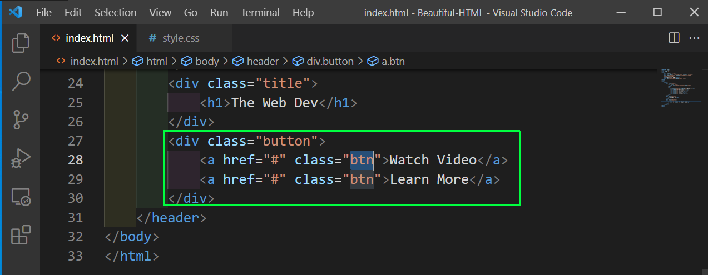Open the Help menu
Screen dimensions: 708x275
click(x=303, y=12)
